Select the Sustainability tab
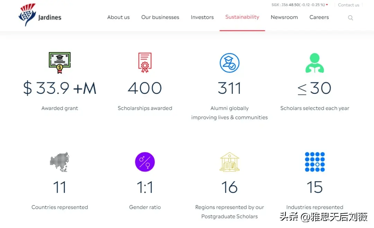374x228 pixels. point(242,17)
